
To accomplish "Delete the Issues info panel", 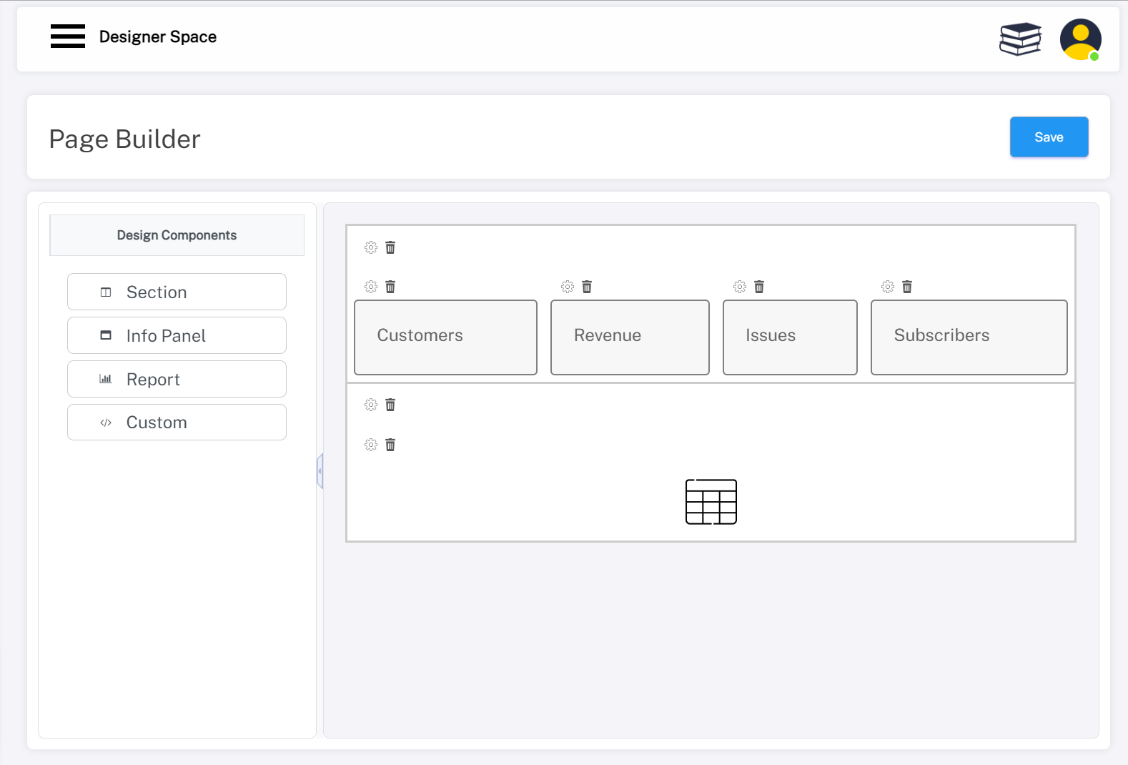I will pos(759,287).
